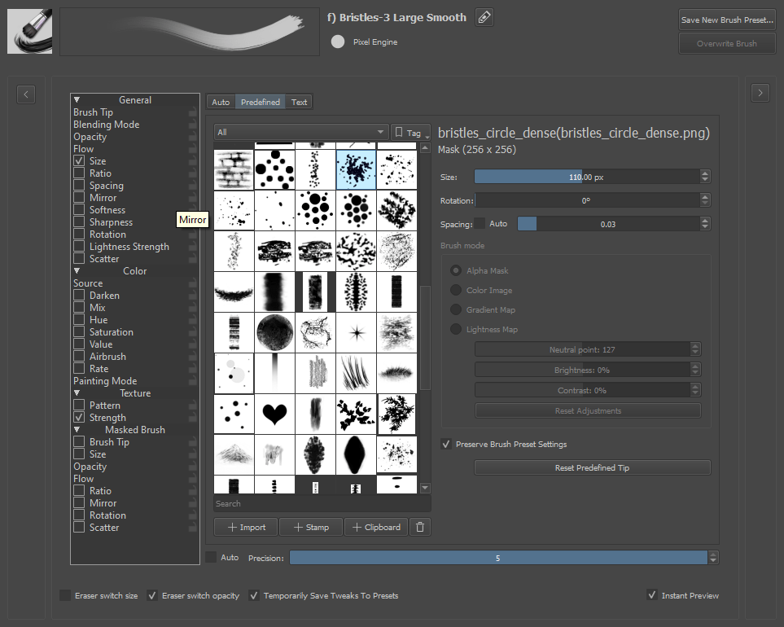Click the left arrow to show previous settings panel
Viewport: 784px width, 627px height.
[25, 93]
